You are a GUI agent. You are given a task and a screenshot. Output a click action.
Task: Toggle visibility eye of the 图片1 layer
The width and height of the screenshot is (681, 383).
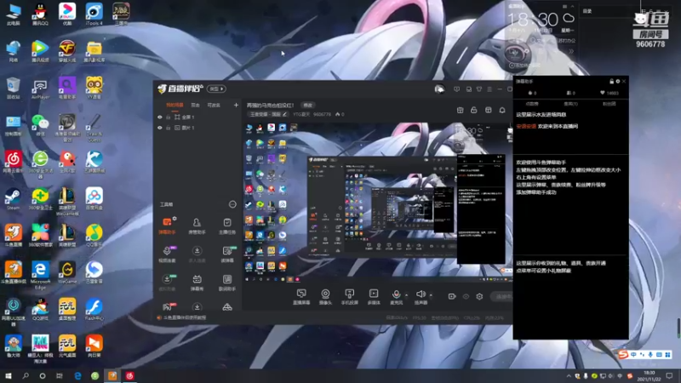pos(160,129)
